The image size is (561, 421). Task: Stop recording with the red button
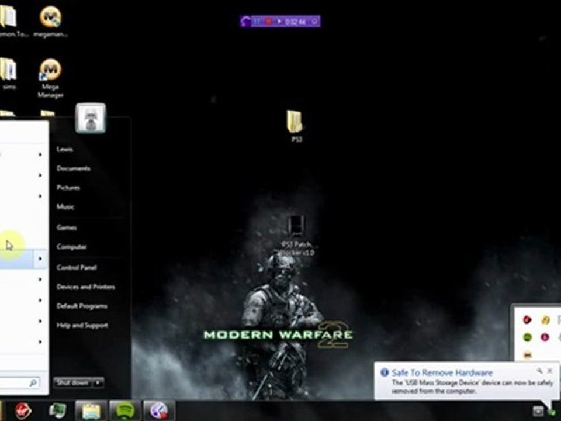point(268,22)
